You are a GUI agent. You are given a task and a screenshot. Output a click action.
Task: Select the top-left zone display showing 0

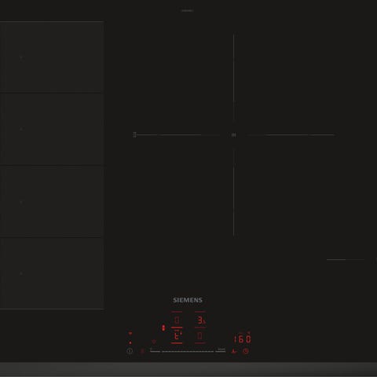coord(177,320)
